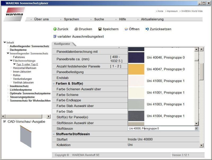Collapse the Innenliegender Sonnenschutz node
The width and height of the screenshot is (212, 160).
click(x=8, y=54)
